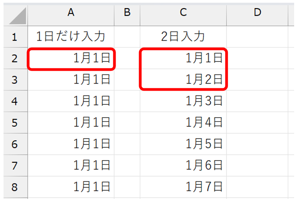Screen dimensions: 300x202
Task: Click cell C4 showing 1月3日
Action: click(183, 101)
